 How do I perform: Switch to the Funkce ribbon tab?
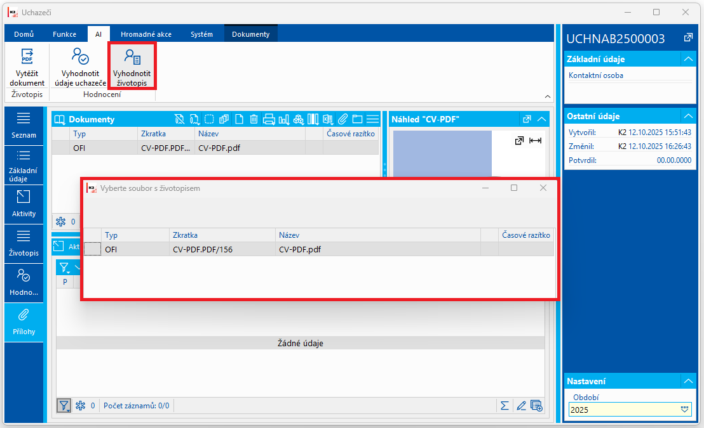pyautogui.click(x=65, y=34)
